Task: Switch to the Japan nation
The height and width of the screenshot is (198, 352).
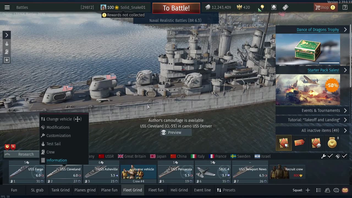Action: [x=158, y=156]
